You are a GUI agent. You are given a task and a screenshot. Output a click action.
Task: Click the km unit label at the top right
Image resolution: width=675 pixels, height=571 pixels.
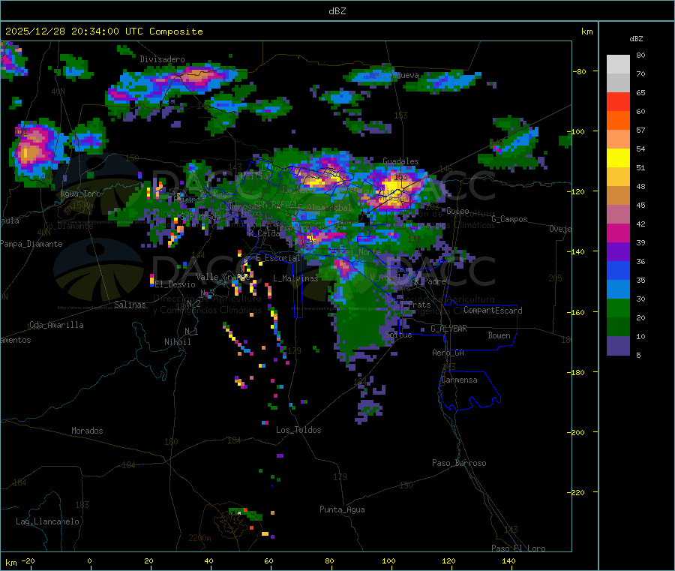(586, 32)
